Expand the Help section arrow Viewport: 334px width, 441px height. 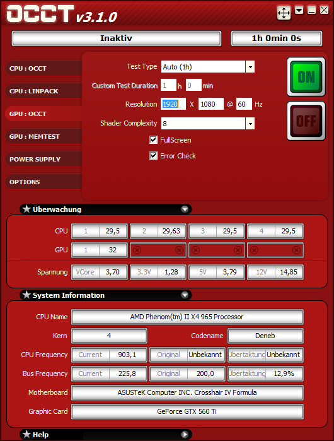click(185, 434)
